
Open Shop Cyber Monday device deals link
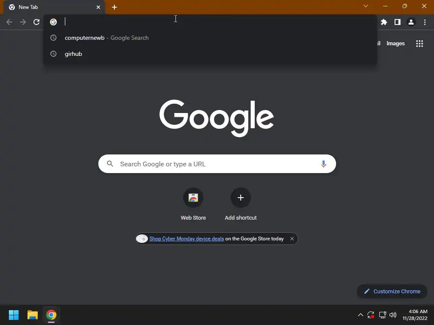(x=186, y=239)
